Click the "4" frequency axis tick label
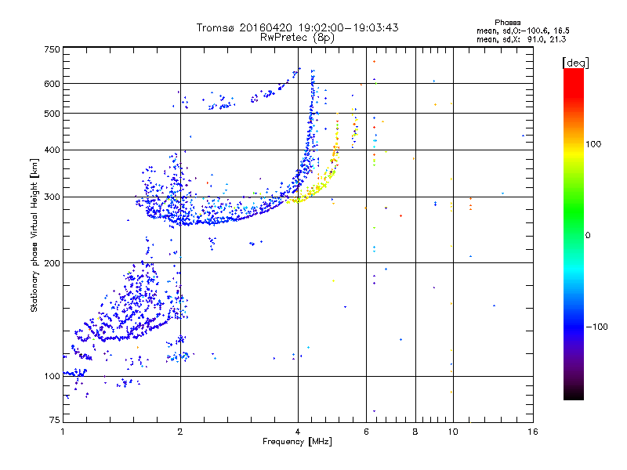627x470 pixels. [298, 432]
